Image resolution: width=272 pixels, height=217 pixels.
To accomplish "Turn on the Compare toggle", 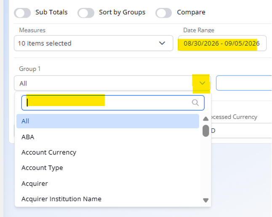I will (x=164, y=13).
